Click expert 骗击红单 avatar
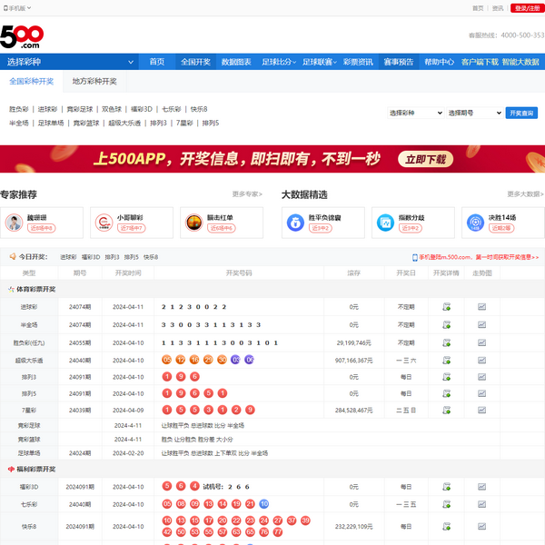Viewport: 545px width, 545px height. [x=193, y=222]
